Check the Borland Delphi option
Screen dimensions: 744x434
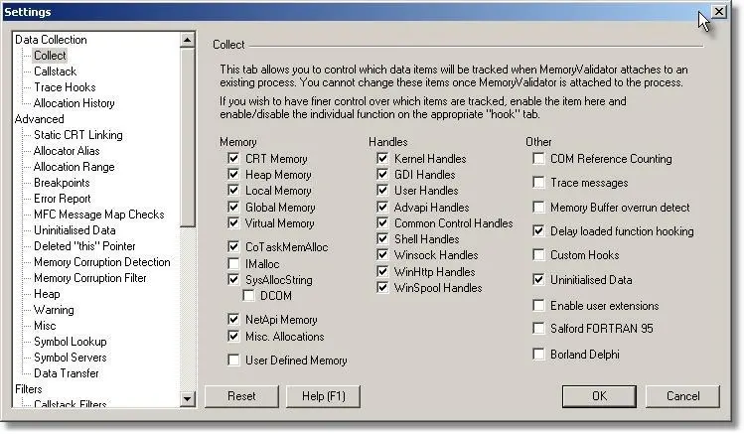pyautogui.click(x=538, y=354)
